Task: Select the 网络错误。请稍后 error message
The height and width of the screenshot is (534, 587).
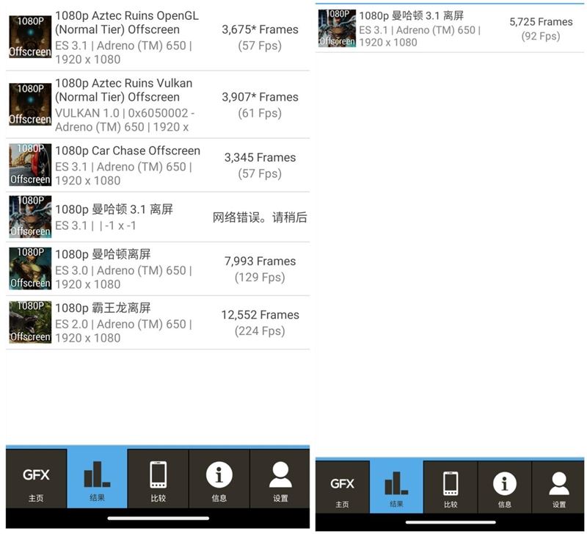Action: pyautogui.click(x=260, y=217)
